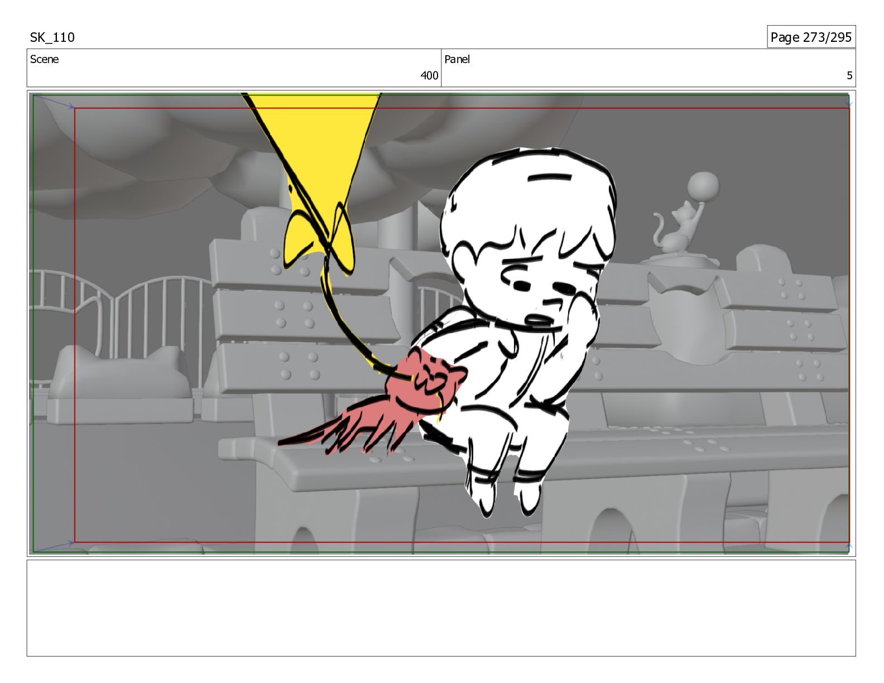Click the Panel label
The width and height of the screenshot is (884, 683).
tap(457, 59)
